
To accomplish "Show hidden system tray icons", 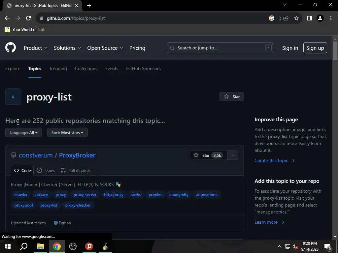I will click(279, 246).
